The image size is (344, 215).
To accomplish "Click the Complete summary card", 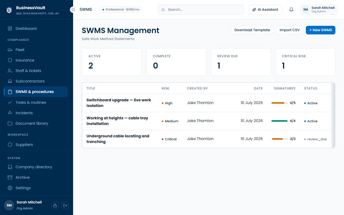I will (176, 62).
